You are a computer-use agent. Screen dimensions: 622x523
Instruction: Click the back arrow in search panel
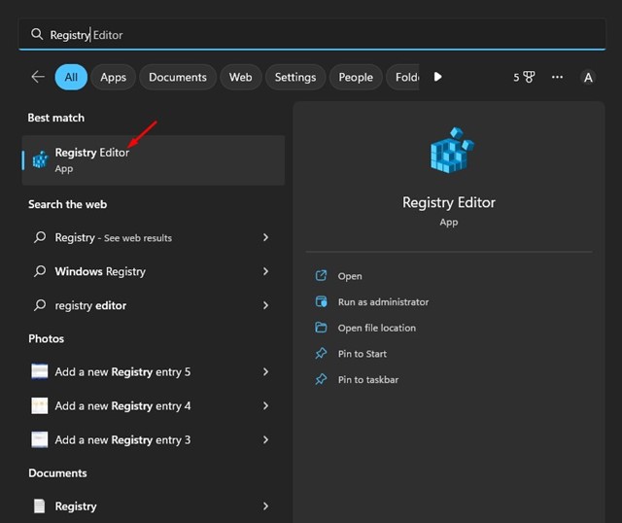pos(38,77)
